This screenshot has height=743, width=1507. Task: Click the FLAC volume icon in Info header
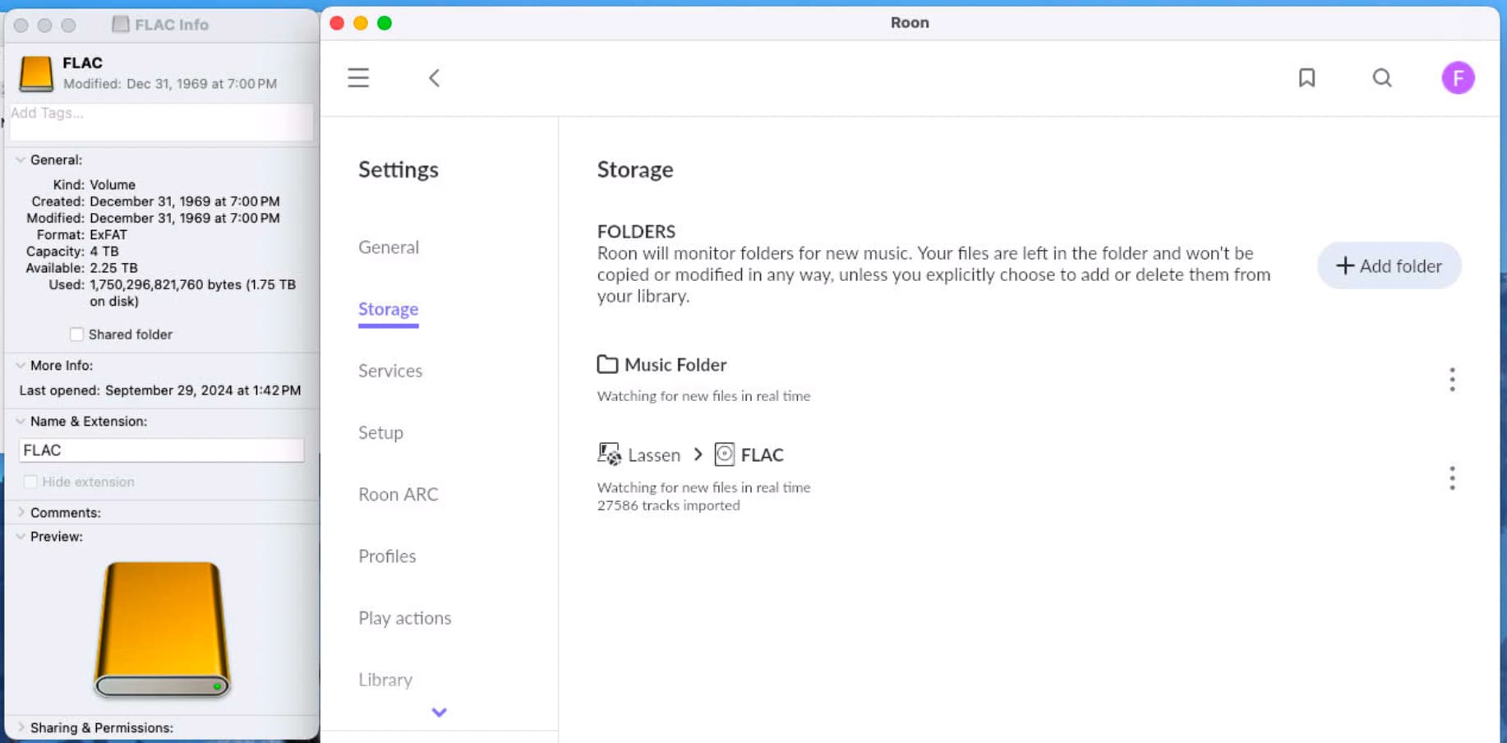coord(36,73)
